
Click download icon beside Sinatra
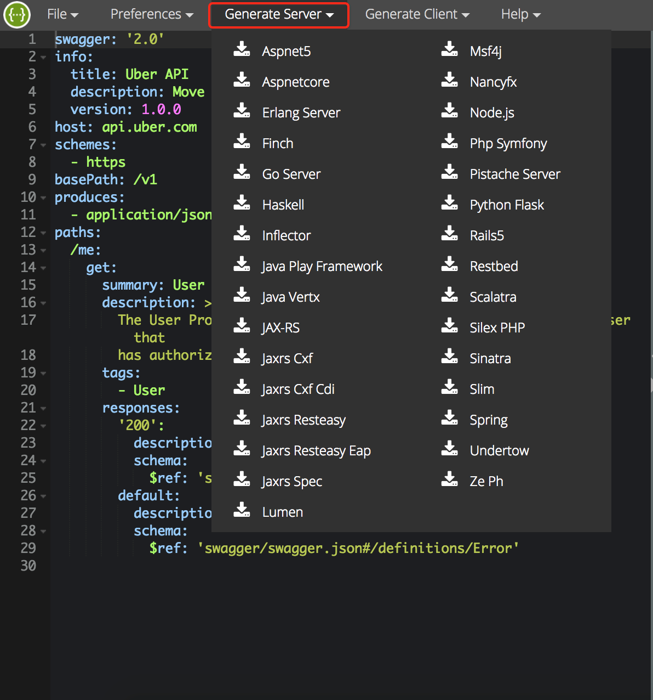tap(450, 357)
